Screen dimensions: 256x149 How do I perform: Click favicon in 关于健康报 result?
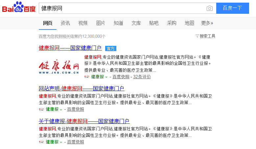[x=41, y=142]
